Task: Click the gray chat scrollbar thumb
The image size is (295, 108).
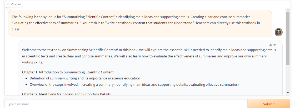Action: 288,39
